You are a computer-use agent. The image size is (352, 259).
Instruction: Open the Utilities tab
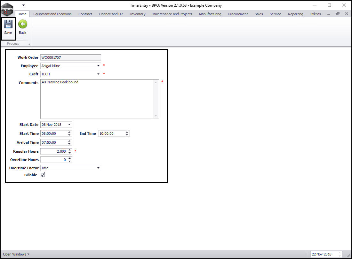315,14
